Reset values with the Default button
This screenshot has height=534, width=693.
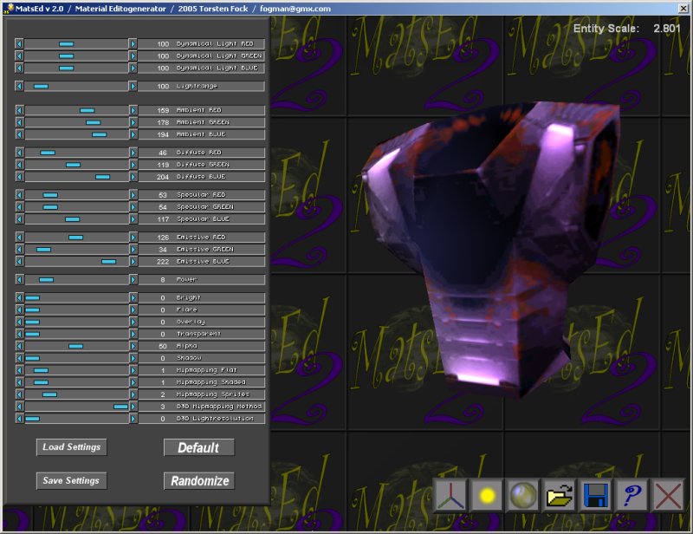coord(198,447)
